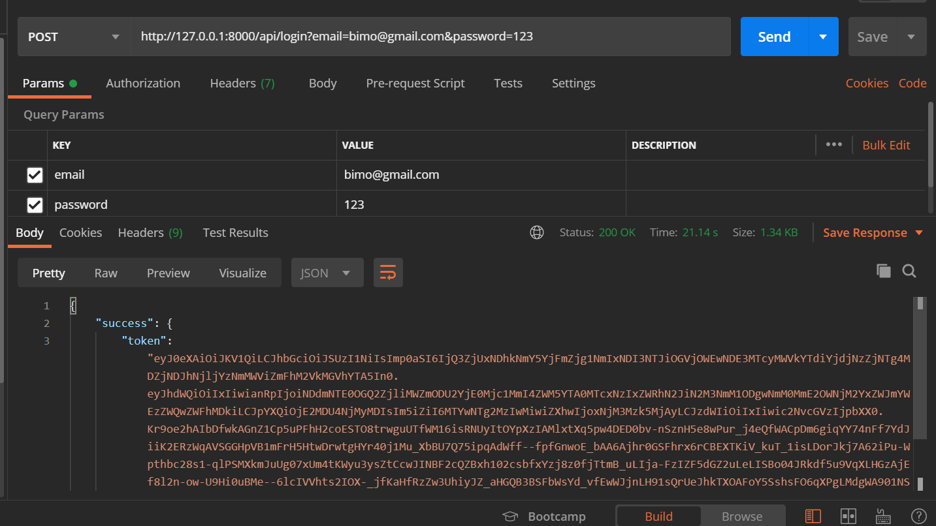The image size is (936, 526).
Task: Switch to the Authorization tab
Action: point(143,83)
